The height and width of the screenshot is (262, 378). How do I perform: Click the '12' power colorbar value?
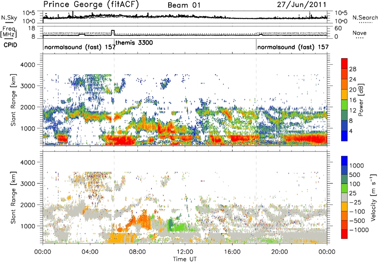(x=352, y=111)
